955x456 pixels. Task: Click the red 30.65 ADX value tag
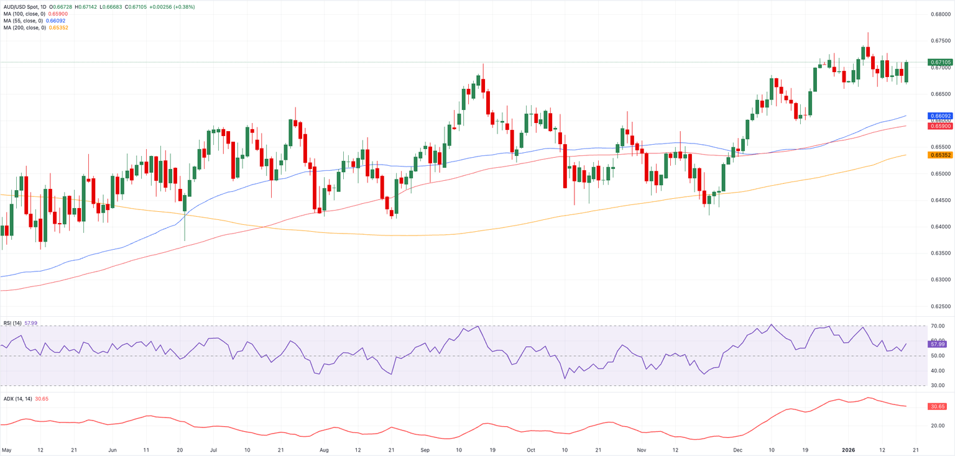[x=938, y=406]
